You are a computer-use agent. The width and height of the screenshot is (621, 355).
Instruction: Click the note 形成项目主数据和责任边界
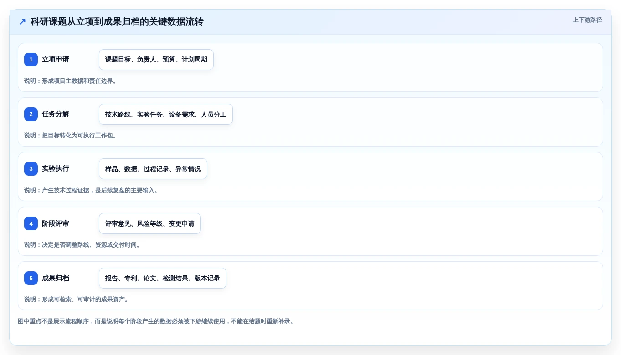tap(72, 81)
